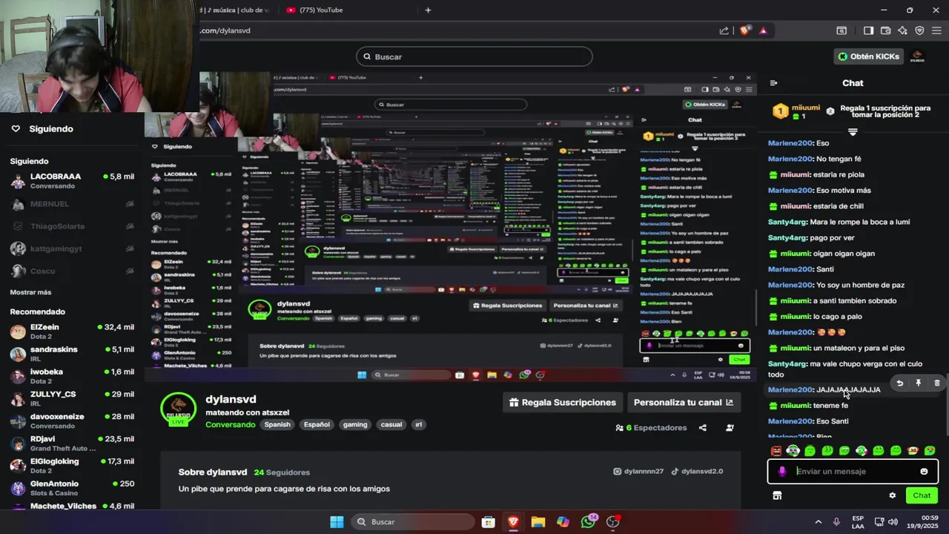Open the offline MERNUEL channel
Screen dimensions: 949x534
coord(72,204)
